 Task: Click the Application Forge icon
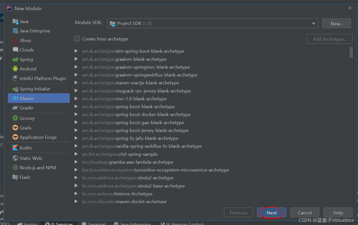tap(15, 137)
